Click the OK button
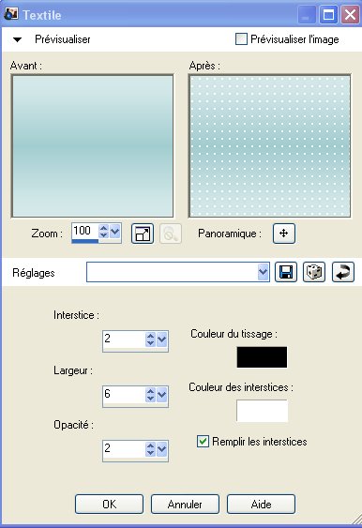362x528 pixels. tap(109, 505)
